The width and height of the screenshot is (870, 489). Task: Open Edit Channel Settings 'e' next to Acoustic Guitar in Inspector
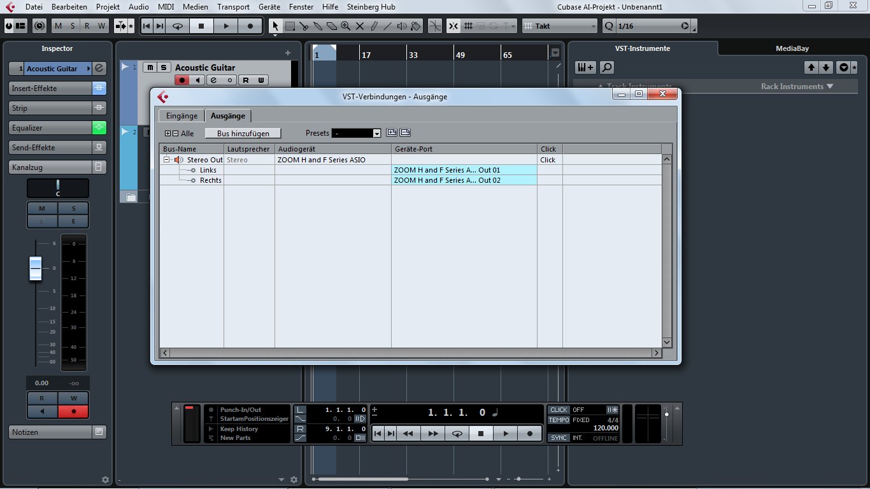coord(99,68)
